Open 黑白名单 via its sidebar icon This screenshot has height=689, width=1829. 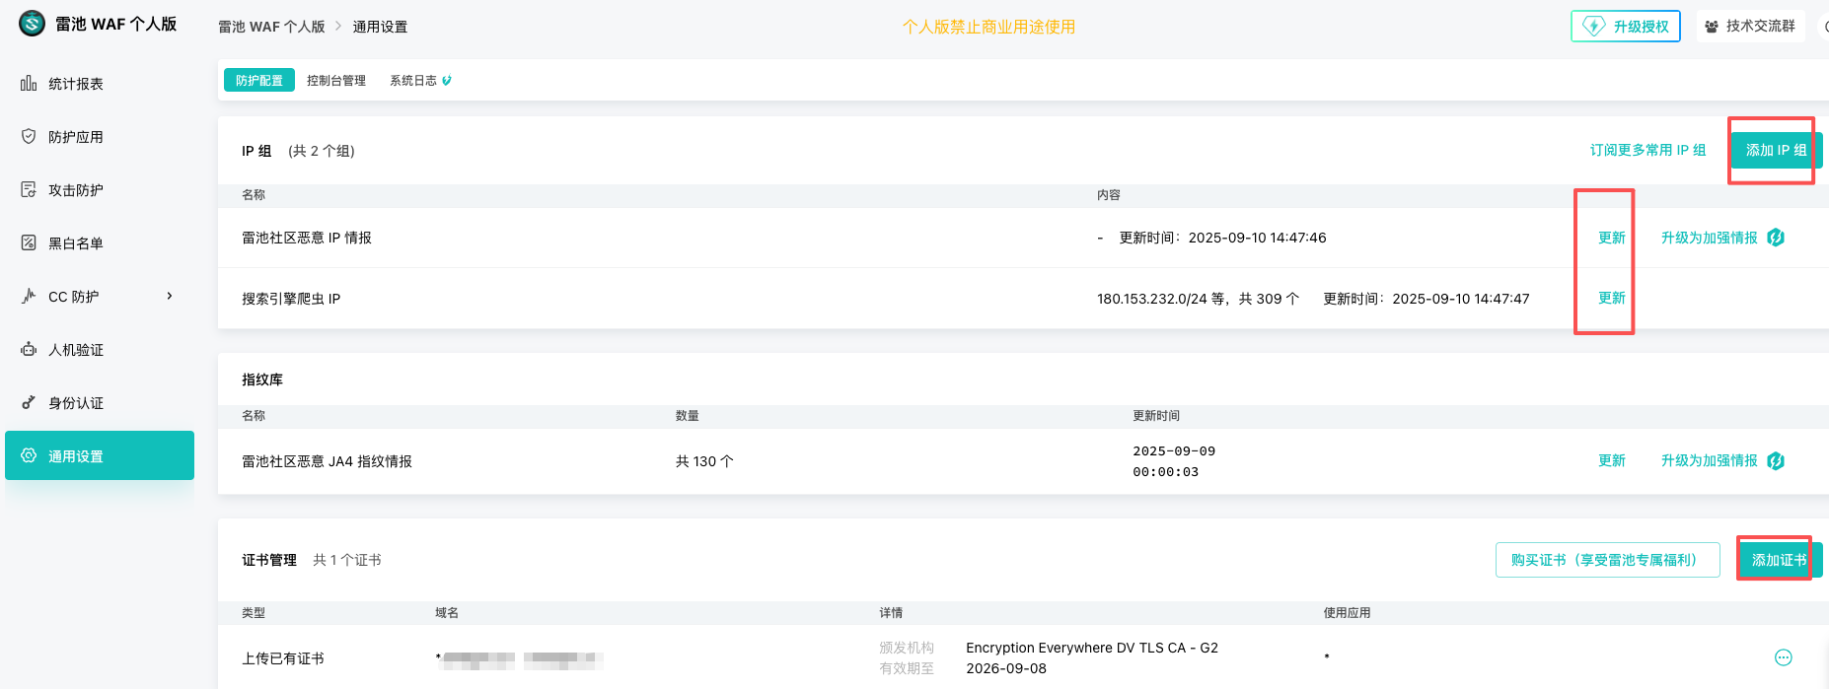pyautogui.click(x=29, y=243)
